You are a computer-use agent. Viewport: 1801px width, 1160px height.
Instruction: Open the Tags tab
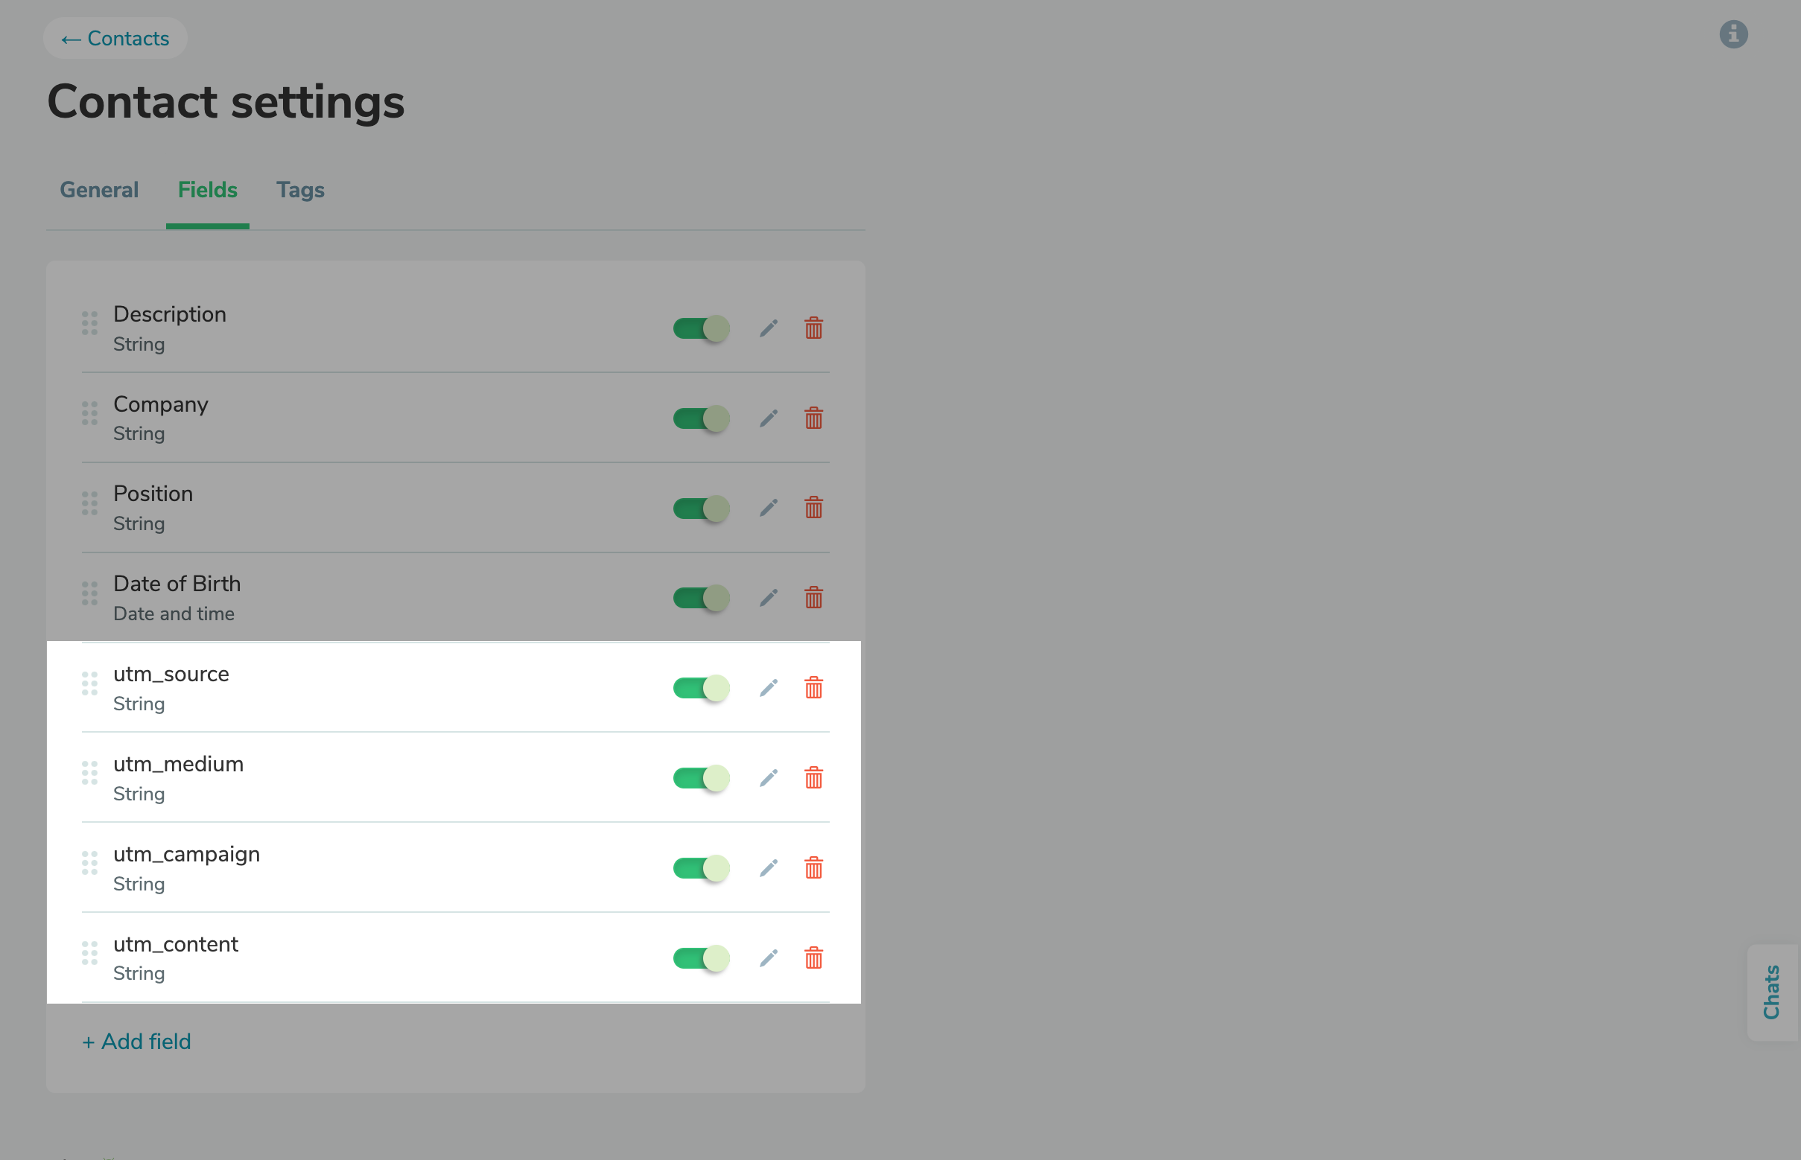[x=300, y=190]
